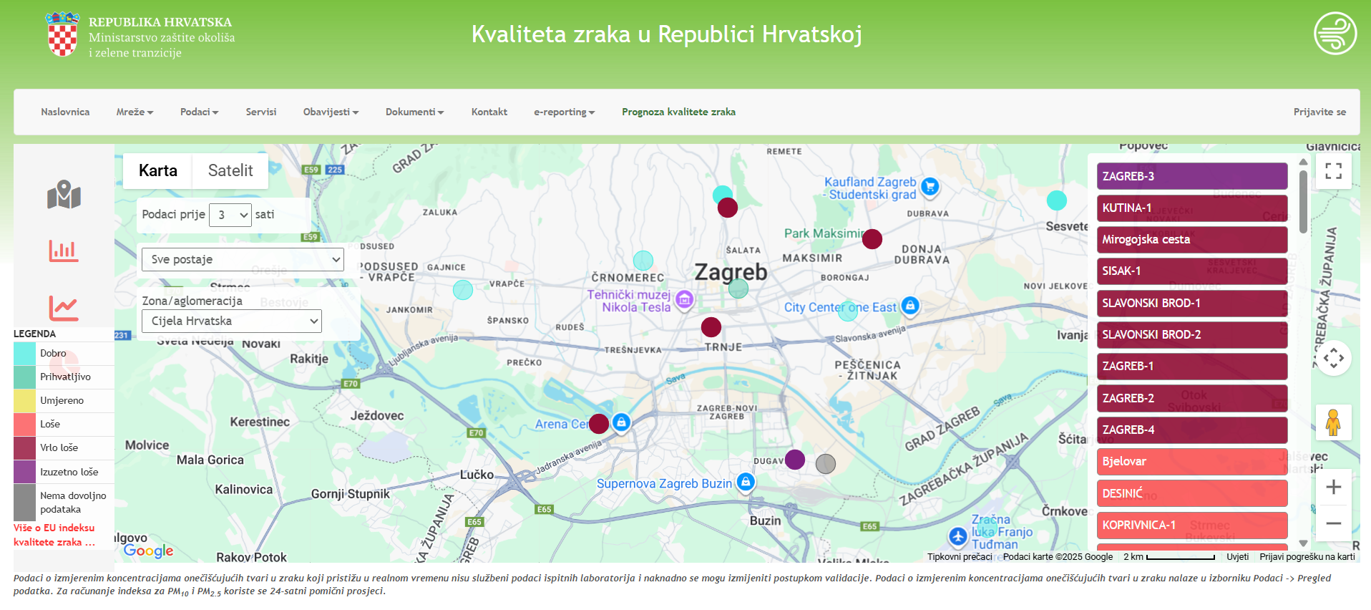
Task: Click the map view sidebar icon
Action: pos(64,195)
